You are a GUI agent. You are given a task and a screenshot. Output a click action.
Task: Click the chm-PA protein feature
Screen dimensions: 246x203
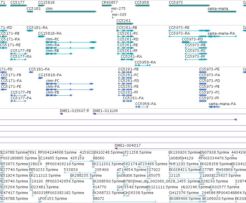coord(70,90)
